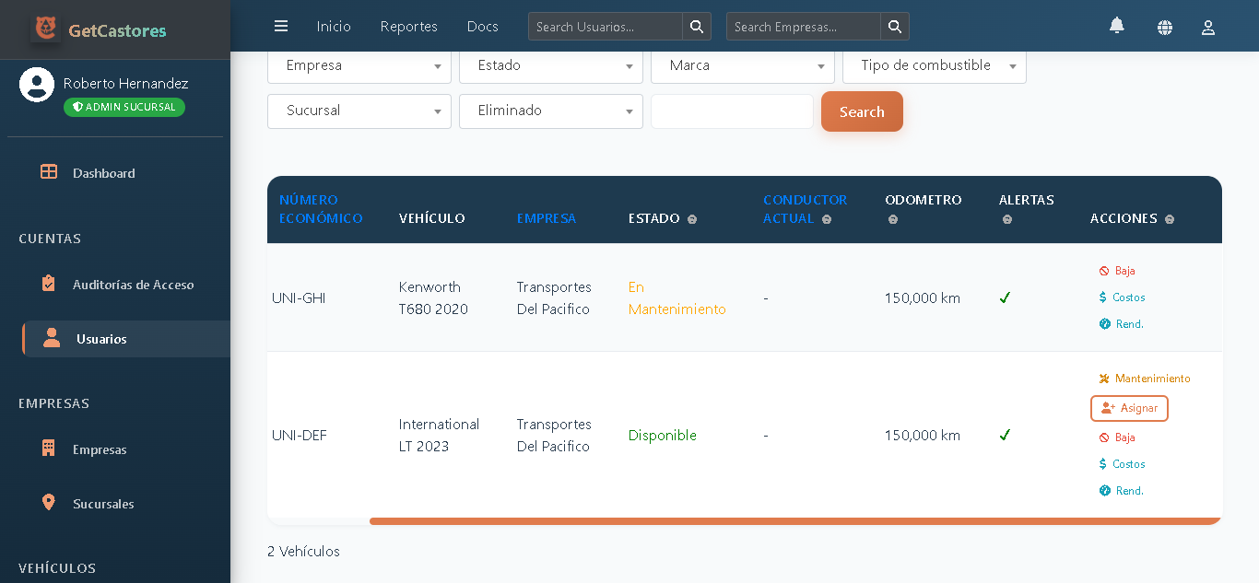
Task: Click the Baja icon for UNI-GHI
Action: (1102, 271)
